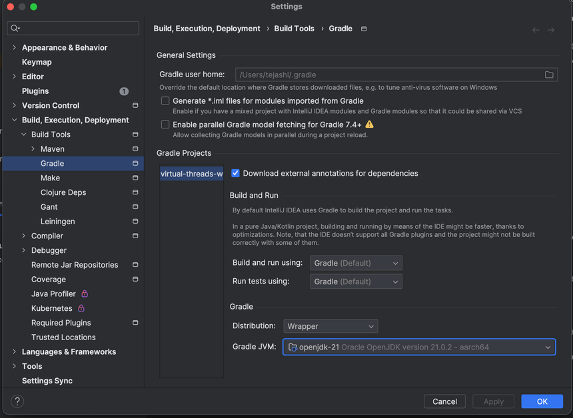Select Trusted Locations in settings tree

[63, 337]
